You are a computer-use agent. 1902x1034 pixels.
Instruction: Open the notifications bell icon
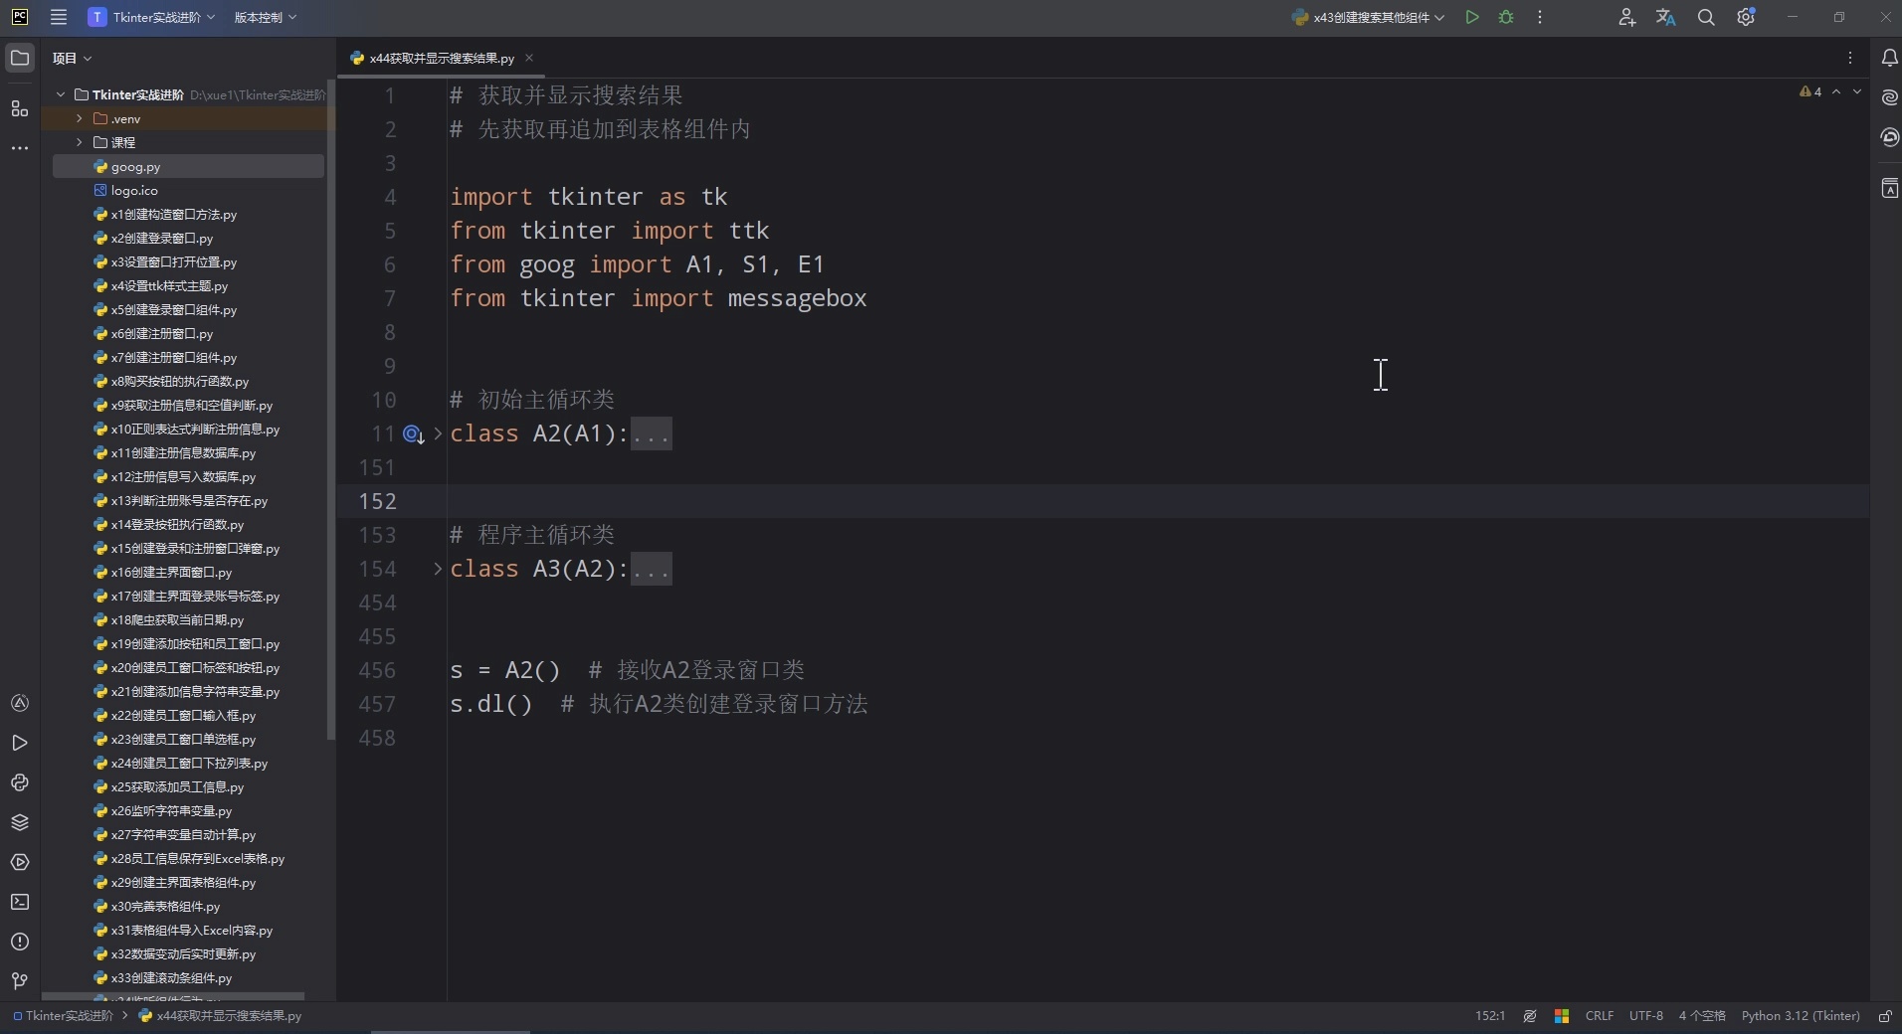[1889, 58]
